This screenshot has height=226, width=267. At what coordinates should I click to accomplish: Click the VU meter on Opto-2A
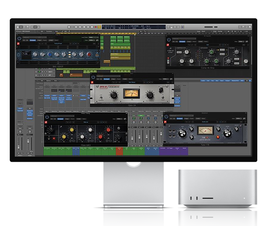pos(131,94)
